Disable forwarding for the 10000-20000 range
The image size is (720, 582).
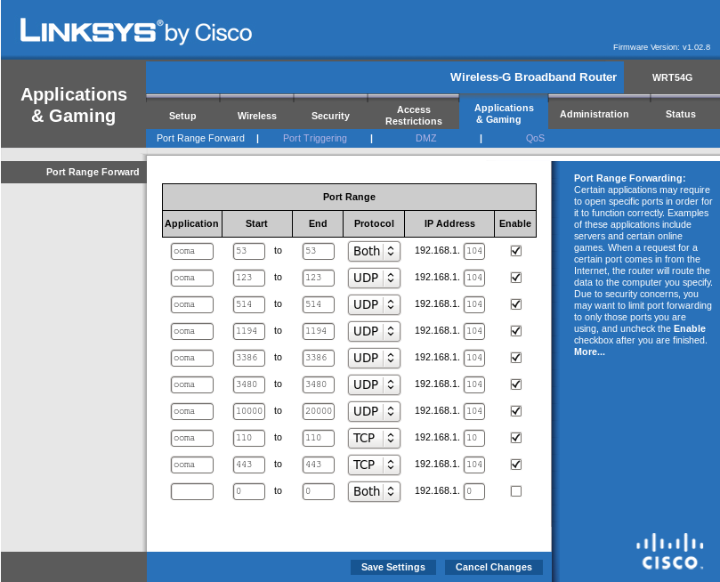tap(515, 411)
